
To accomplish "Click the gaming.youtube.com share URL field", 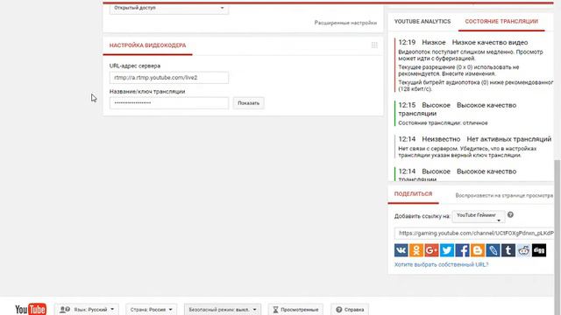I will (x=474, y=234).
